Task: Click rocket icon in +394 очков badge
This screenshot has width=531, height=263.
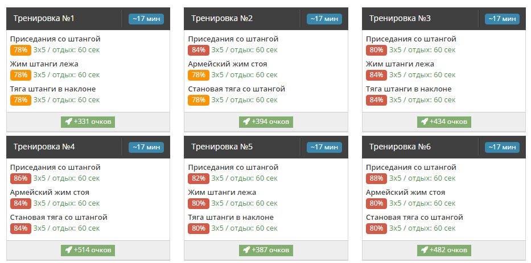Action: click(x=246, y=122)
